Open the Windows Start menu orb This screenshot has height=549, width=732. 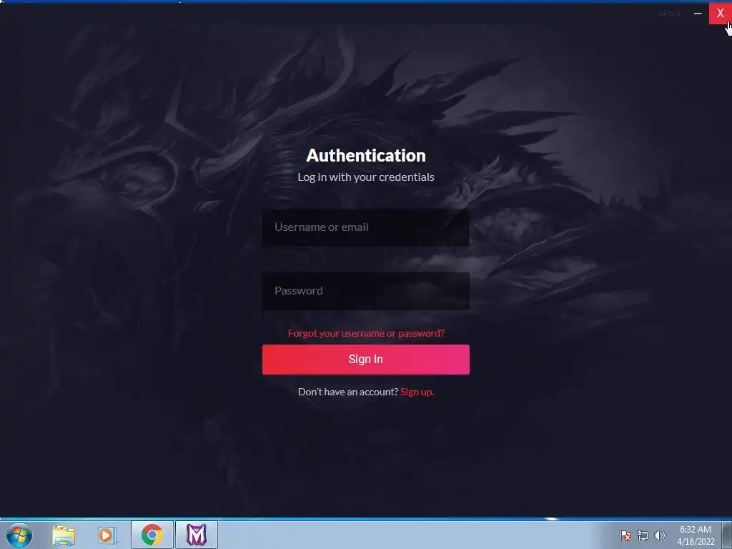(x=19, y=535)
